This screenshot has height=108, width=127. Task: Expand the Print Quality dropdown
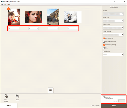point(113,54)
